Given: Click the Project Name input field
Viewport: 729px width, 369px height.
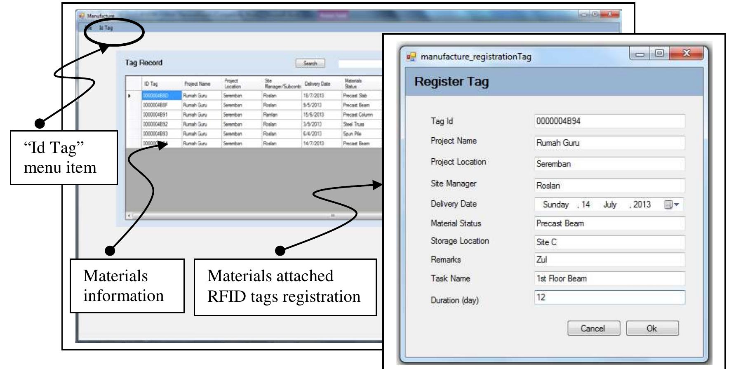Looking at the screenshot, I should click(x=609, y=143).
